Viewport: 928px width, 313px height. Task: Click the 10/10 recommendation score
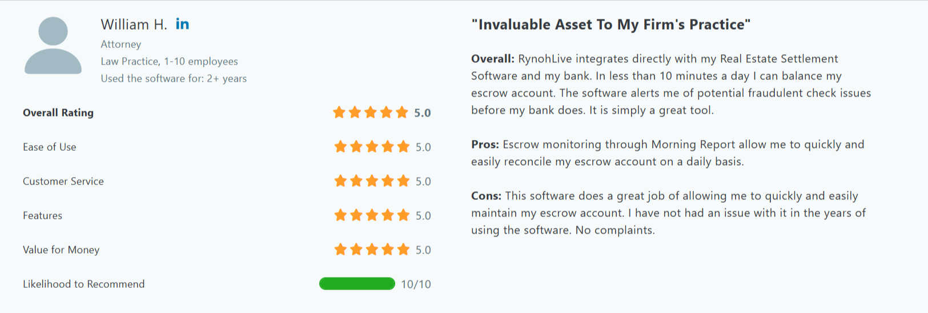click(416, 284)
